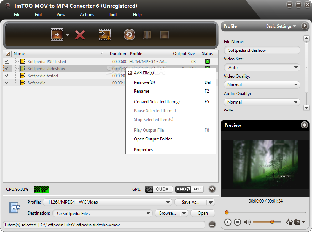
Task: Mute the preview speaker icon
Action: [247, 222]
